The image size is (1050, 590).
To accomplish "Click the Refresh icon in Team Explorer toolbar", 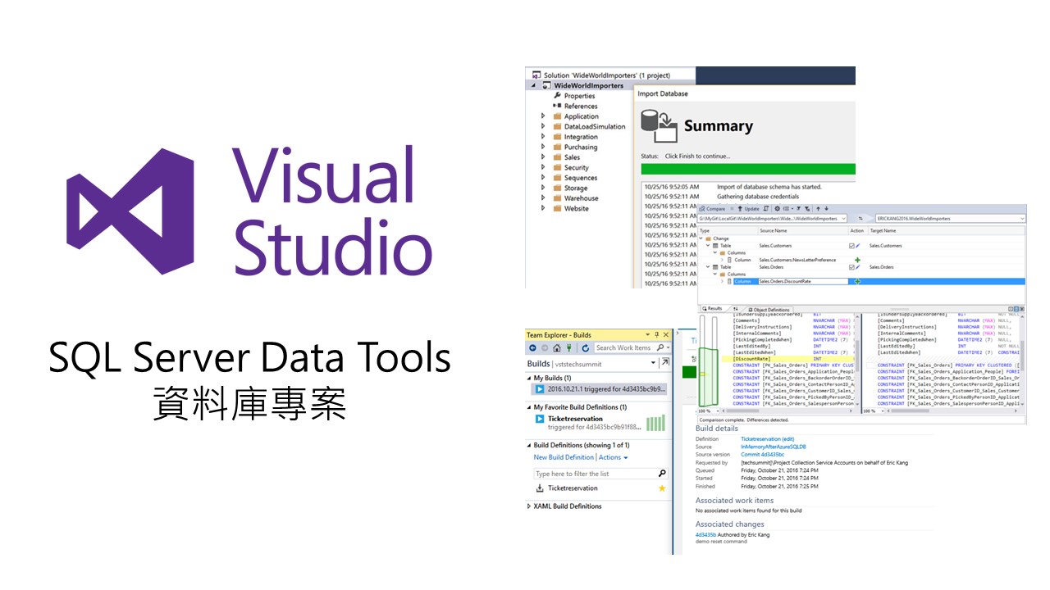I will click(585, 348).
